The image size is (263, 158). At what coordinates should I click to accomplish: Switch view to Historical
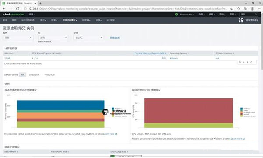pyautogui.click(x=50, y=75)
